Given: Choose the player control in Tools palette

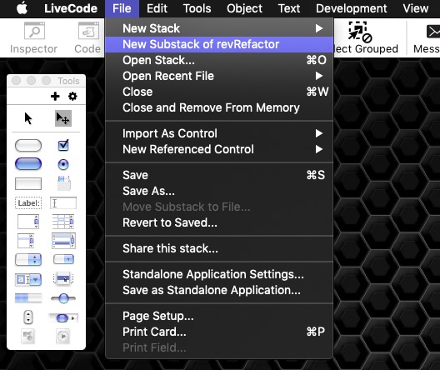Looking at the screenshot, I should pos(62,336).
